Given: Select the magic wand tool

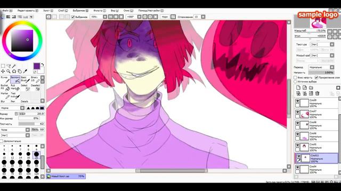Looking at the screenshot, I should pyautogui.click(x=14, y=66).
